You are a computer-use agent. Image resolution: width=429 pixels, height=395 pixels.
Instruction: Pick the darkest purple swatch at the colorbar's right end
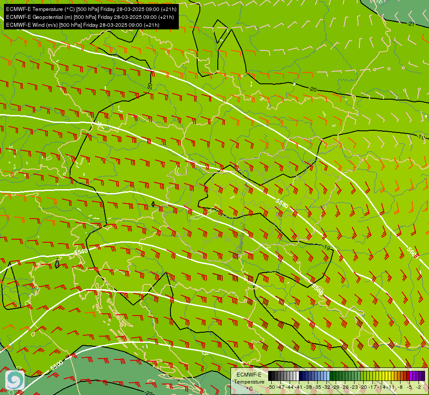[423, 376]
